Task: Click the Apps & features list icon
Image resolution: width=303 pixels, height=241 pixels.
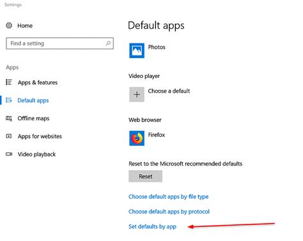Action: coord(9,82)
